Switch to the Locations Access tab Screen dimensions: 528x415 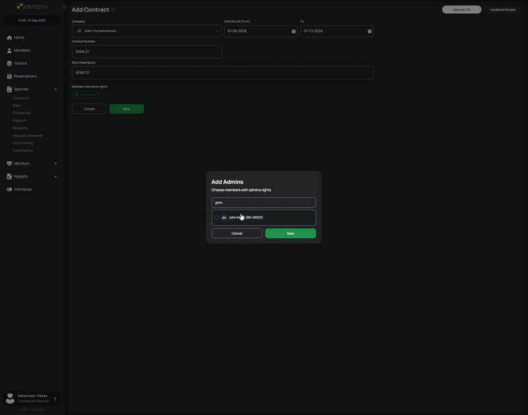(x=502, y=10)
